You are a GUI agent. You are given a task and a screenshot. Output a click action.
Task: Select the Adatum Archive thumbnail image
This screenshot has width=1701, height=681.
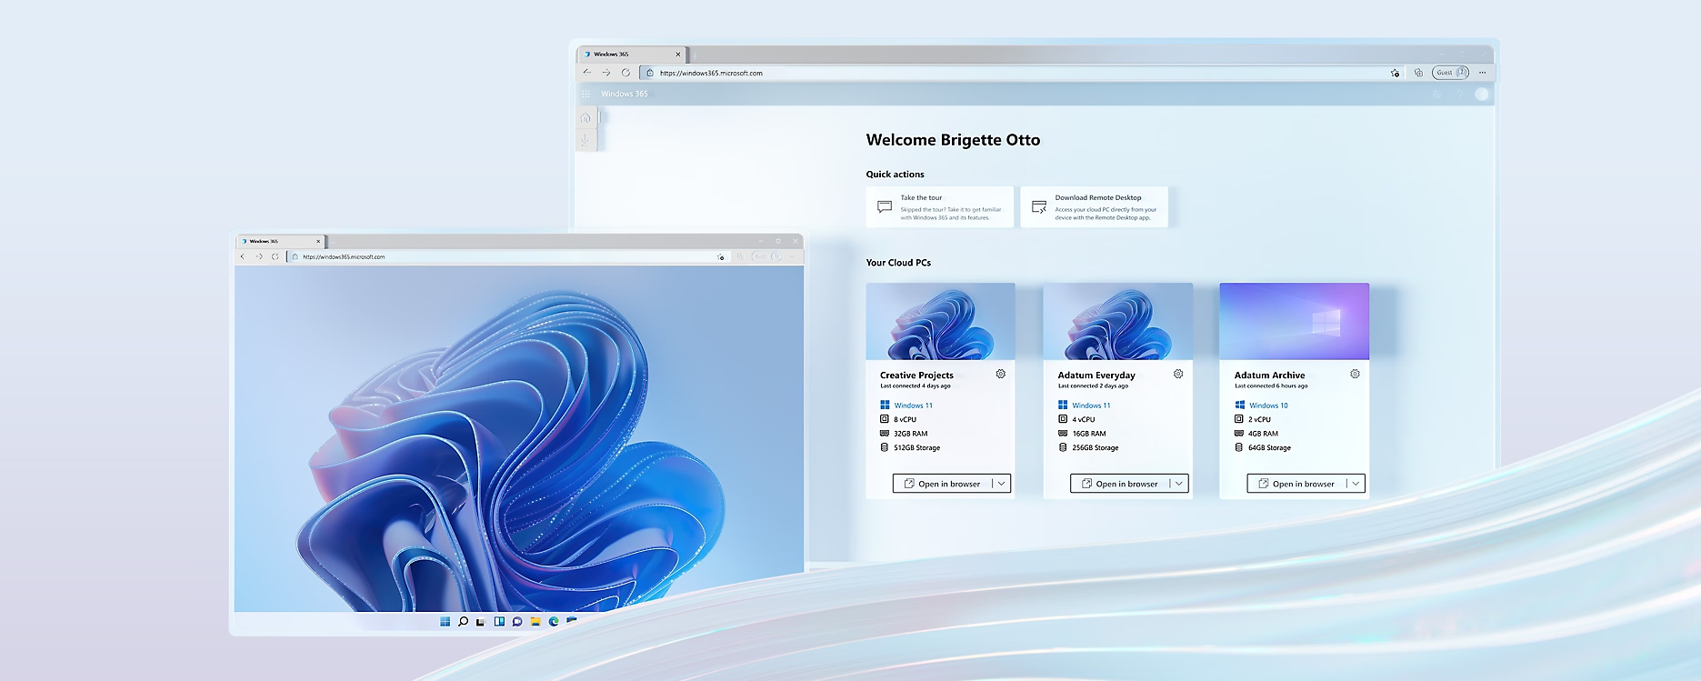(1295, 321)
